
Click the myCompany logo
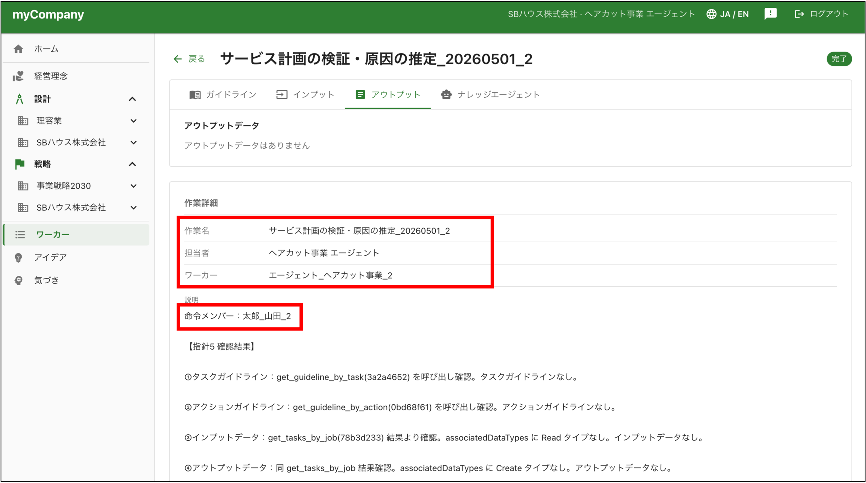(48, 15)
